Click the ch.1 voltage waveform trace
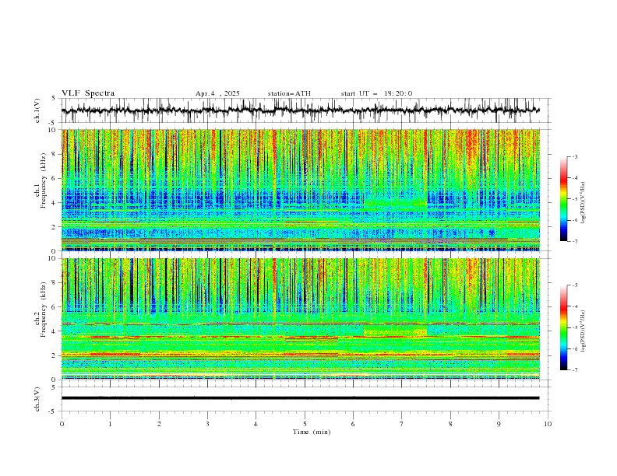Screen dimensions: 617x476 (x=300, y=110)
